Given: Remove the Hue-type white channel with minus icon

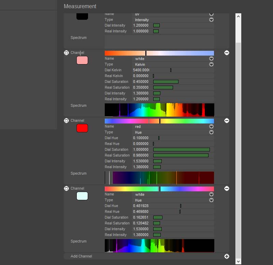Looking at the screenshot, I should coord(227,189).
